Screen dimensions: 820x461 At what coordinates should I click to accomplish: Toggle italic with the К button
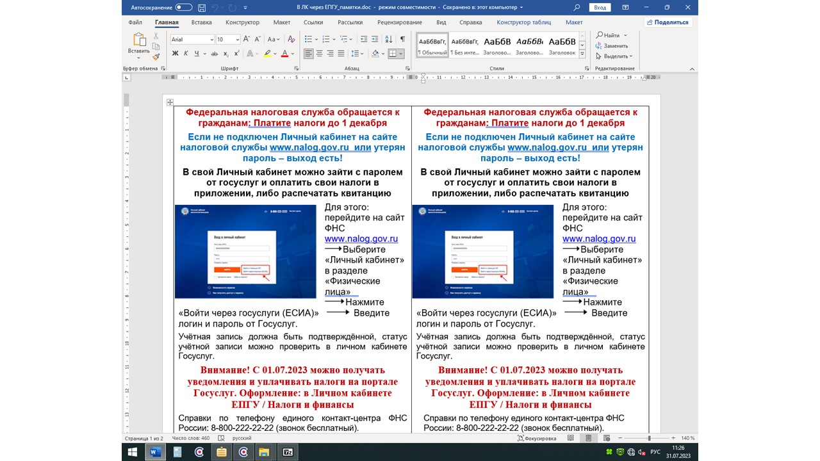186,54
